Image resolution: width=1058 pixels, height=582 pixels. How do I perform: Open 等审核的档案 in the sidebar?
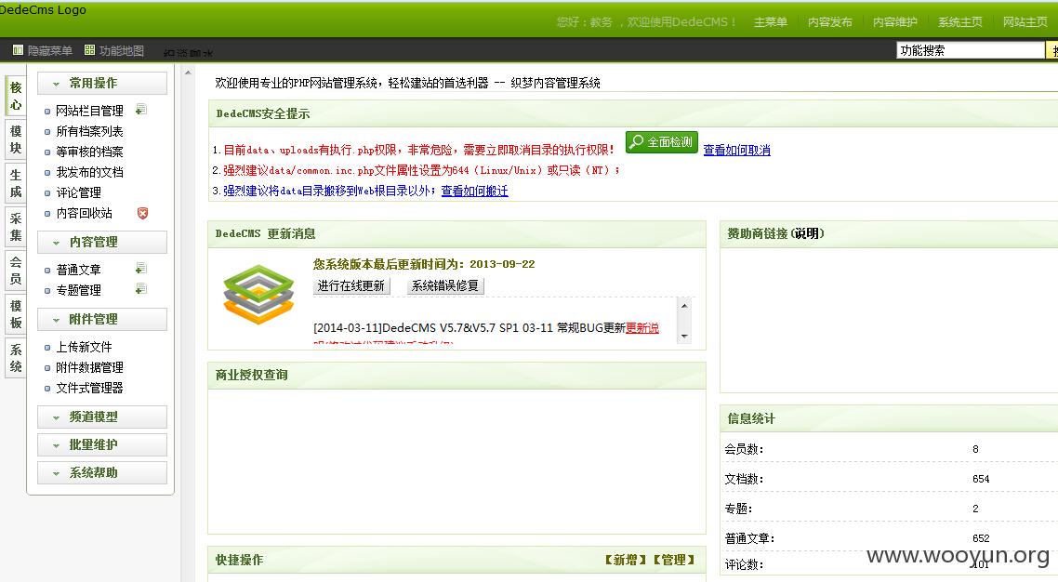(x=90, y=152)
